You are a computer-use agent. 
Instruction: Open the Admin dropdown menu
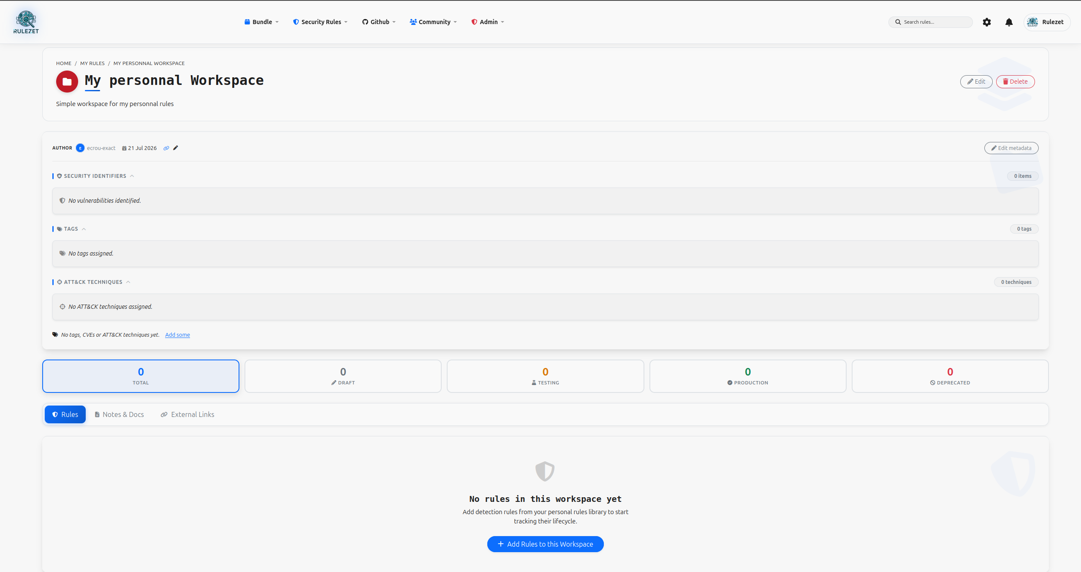[488, 22]
